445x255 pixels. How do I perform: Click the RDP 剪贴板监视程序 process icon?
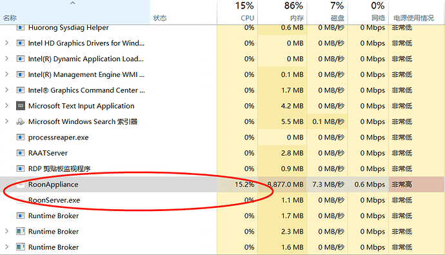pos(21,168)
